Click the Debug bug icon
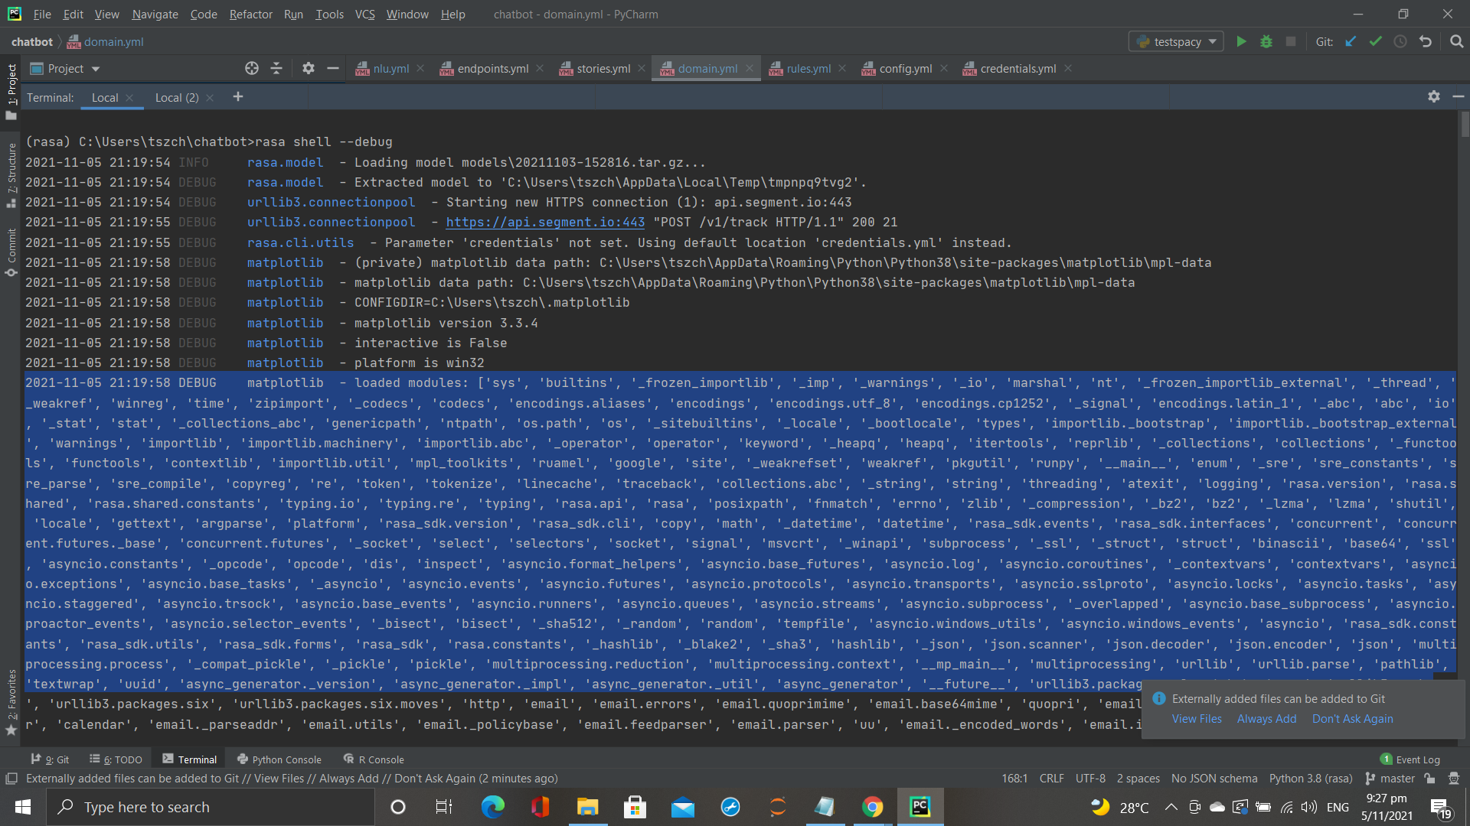 (1266, 41)
